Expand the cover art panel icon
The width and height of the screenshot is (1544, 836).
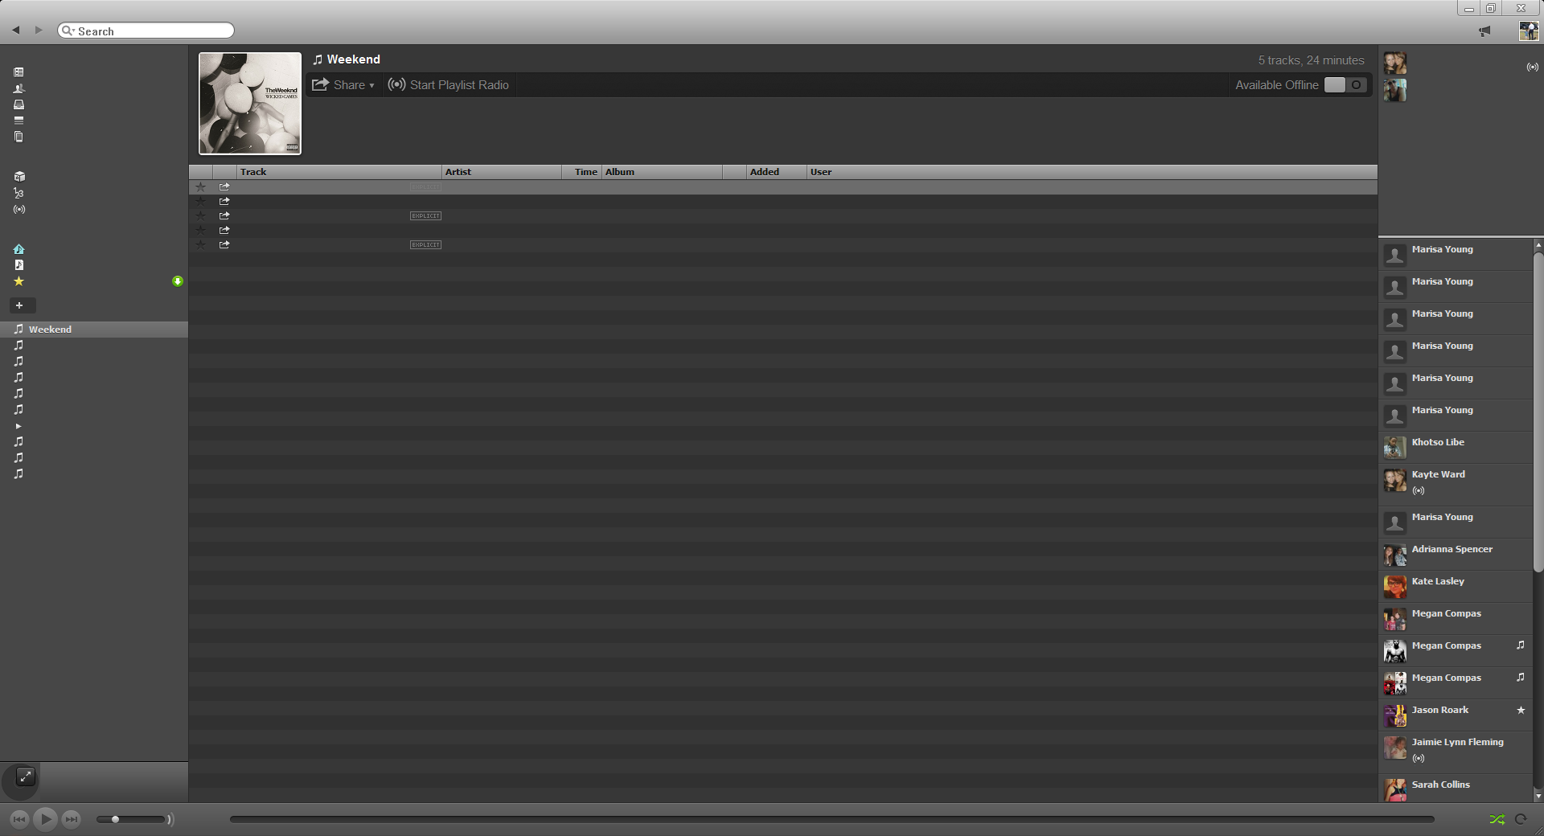tap(26, 777)
